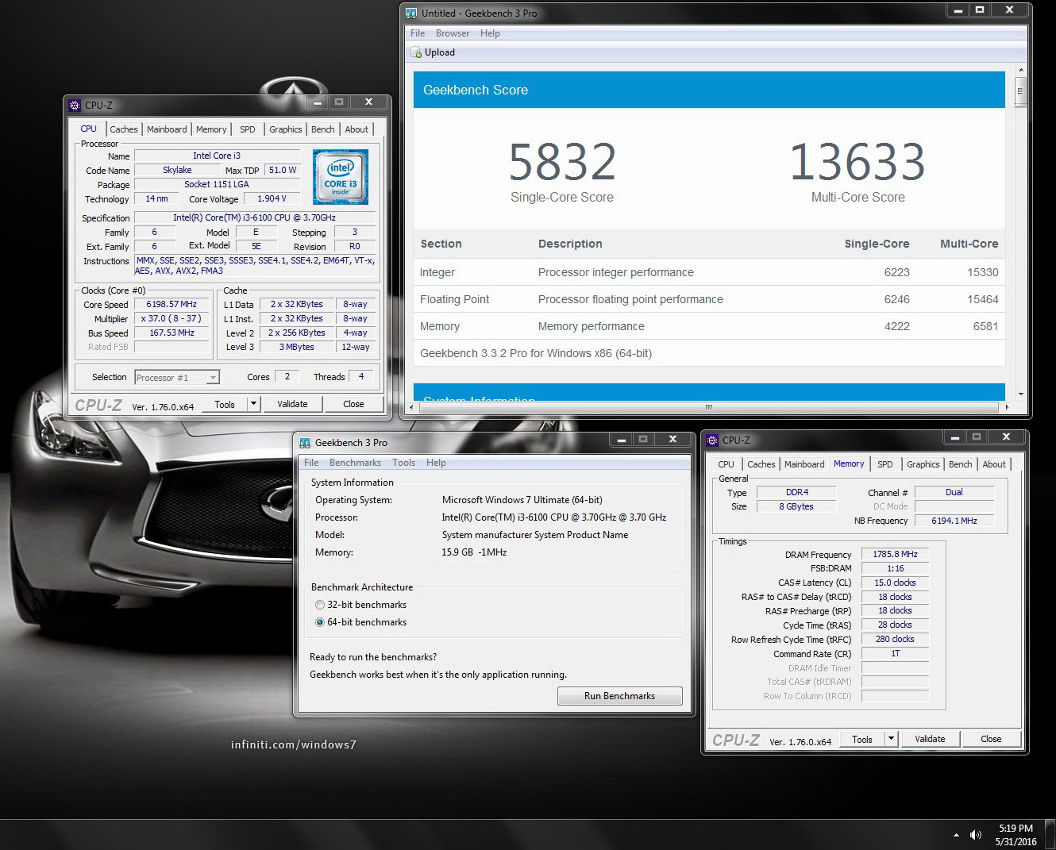The width and height of the screenshot is (1056, 850).
Task: Open Help menu in Geekbench results window
Action: (490, 33)
